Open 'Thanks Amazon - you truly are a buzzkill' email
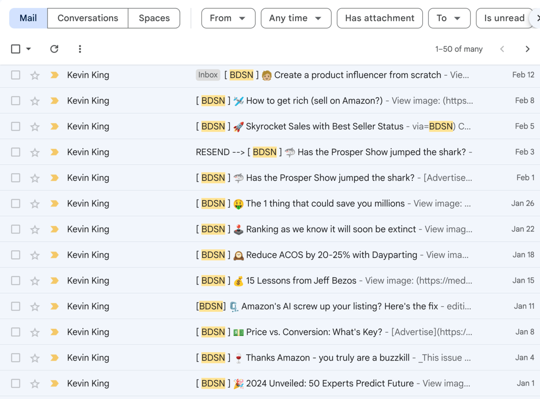This screenshot has width=540, height=399. pyautogui.click(x=328, y=358)
